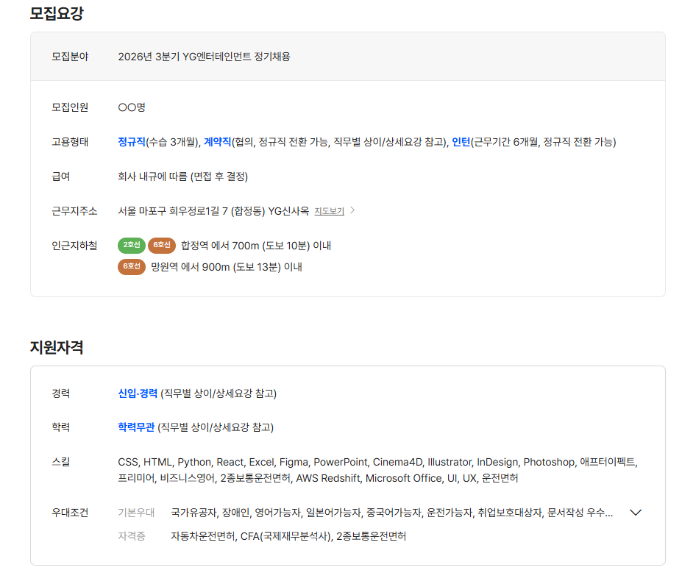682x584 pixels.
Task: Click the 학력 label
Action: point(61,427)
